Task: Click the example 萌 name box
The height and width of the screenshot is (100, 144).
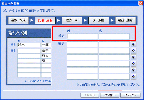Action: point(46,60)
